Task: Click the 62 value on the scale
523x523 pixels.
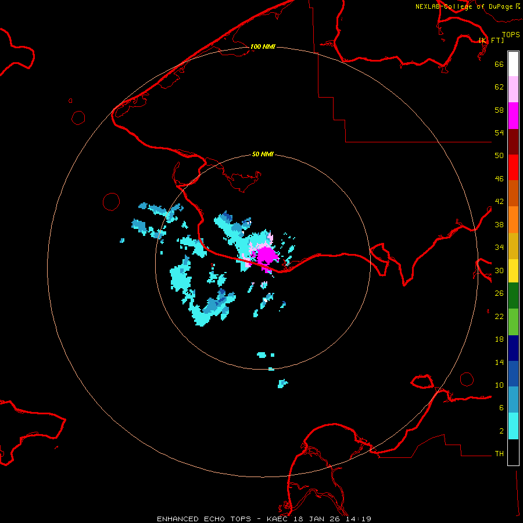Action: [x=499, y=87]
